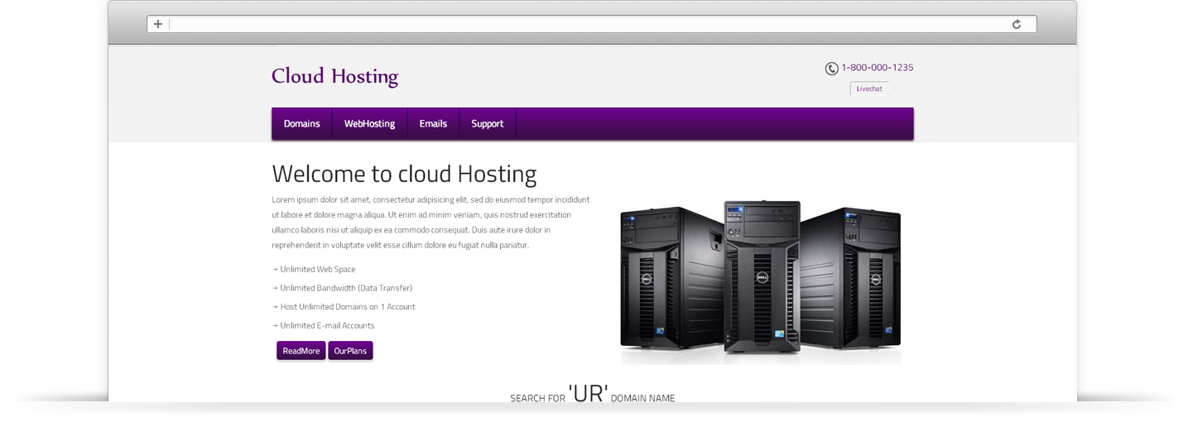Go to the Emails navigation item

click(x=433, y=124)
